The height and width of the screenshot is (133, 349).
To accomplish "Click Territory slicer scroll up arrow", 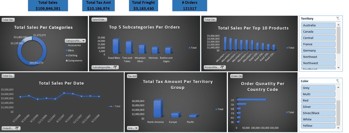I will coord(338,25).
